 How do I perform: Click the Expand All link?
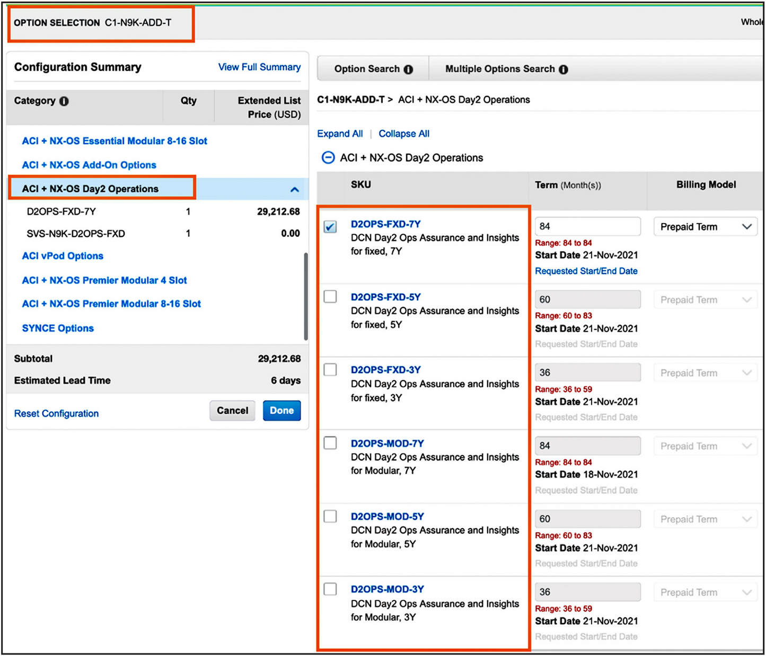(340, 134)
